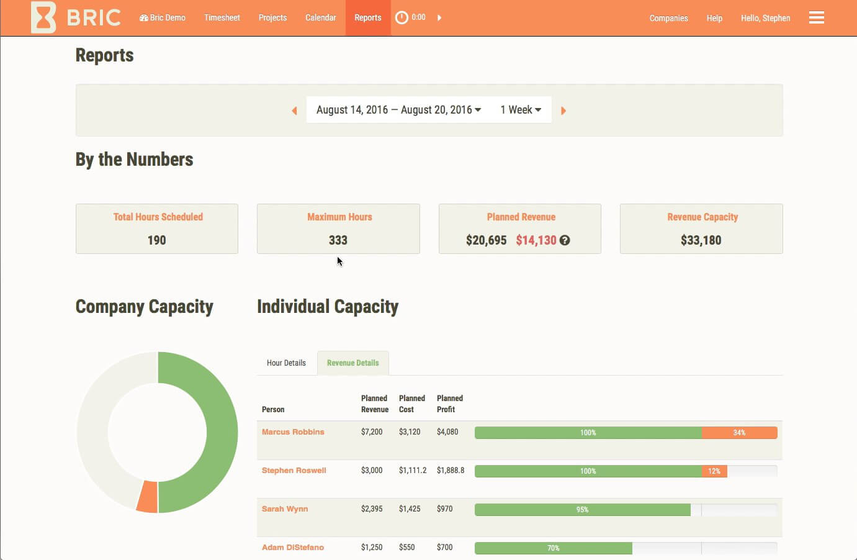Click the $20,695 planned revenue value
This screenshot has width=857, height=560.
point(486,240)
